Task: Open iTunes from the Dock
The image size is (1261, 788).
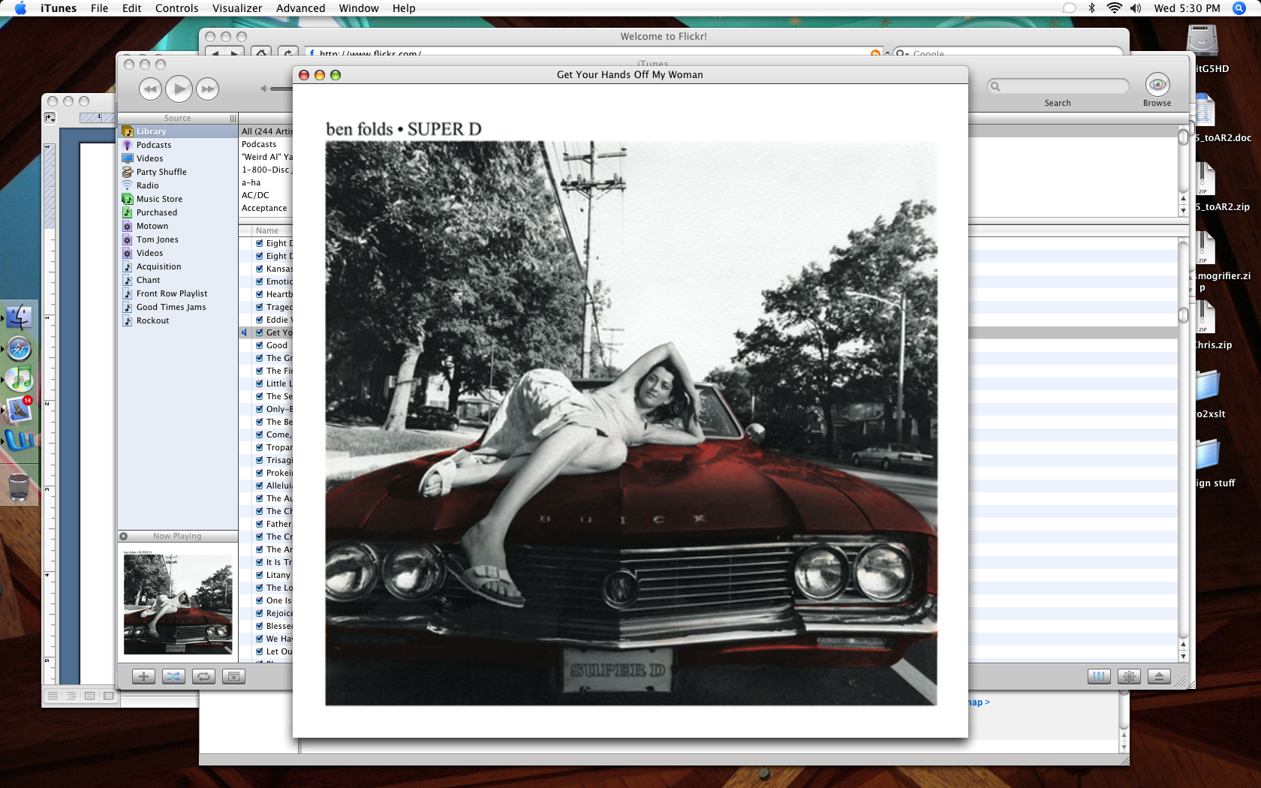Action: point(19,379)
